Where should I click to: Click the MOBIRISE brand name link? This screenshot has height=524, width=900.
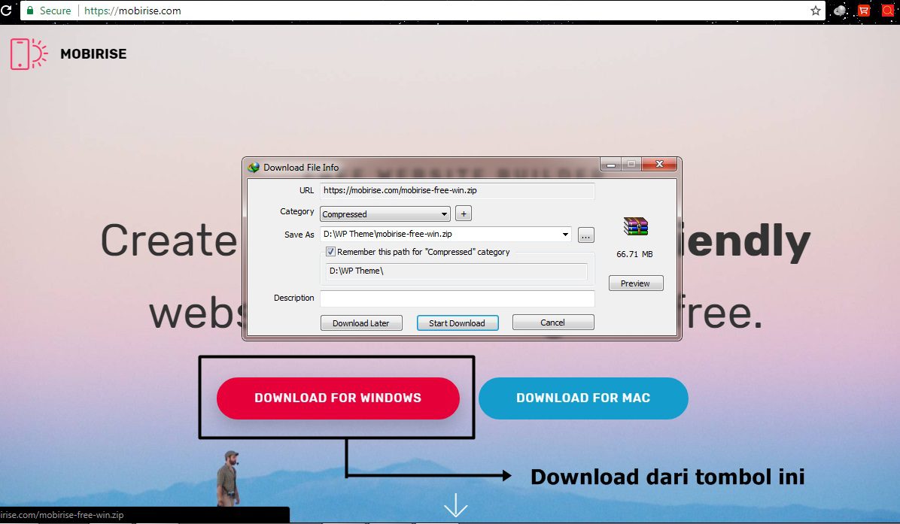93,54
